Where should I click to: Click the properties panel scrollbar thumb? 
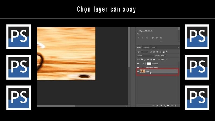(x=179, y=29)
